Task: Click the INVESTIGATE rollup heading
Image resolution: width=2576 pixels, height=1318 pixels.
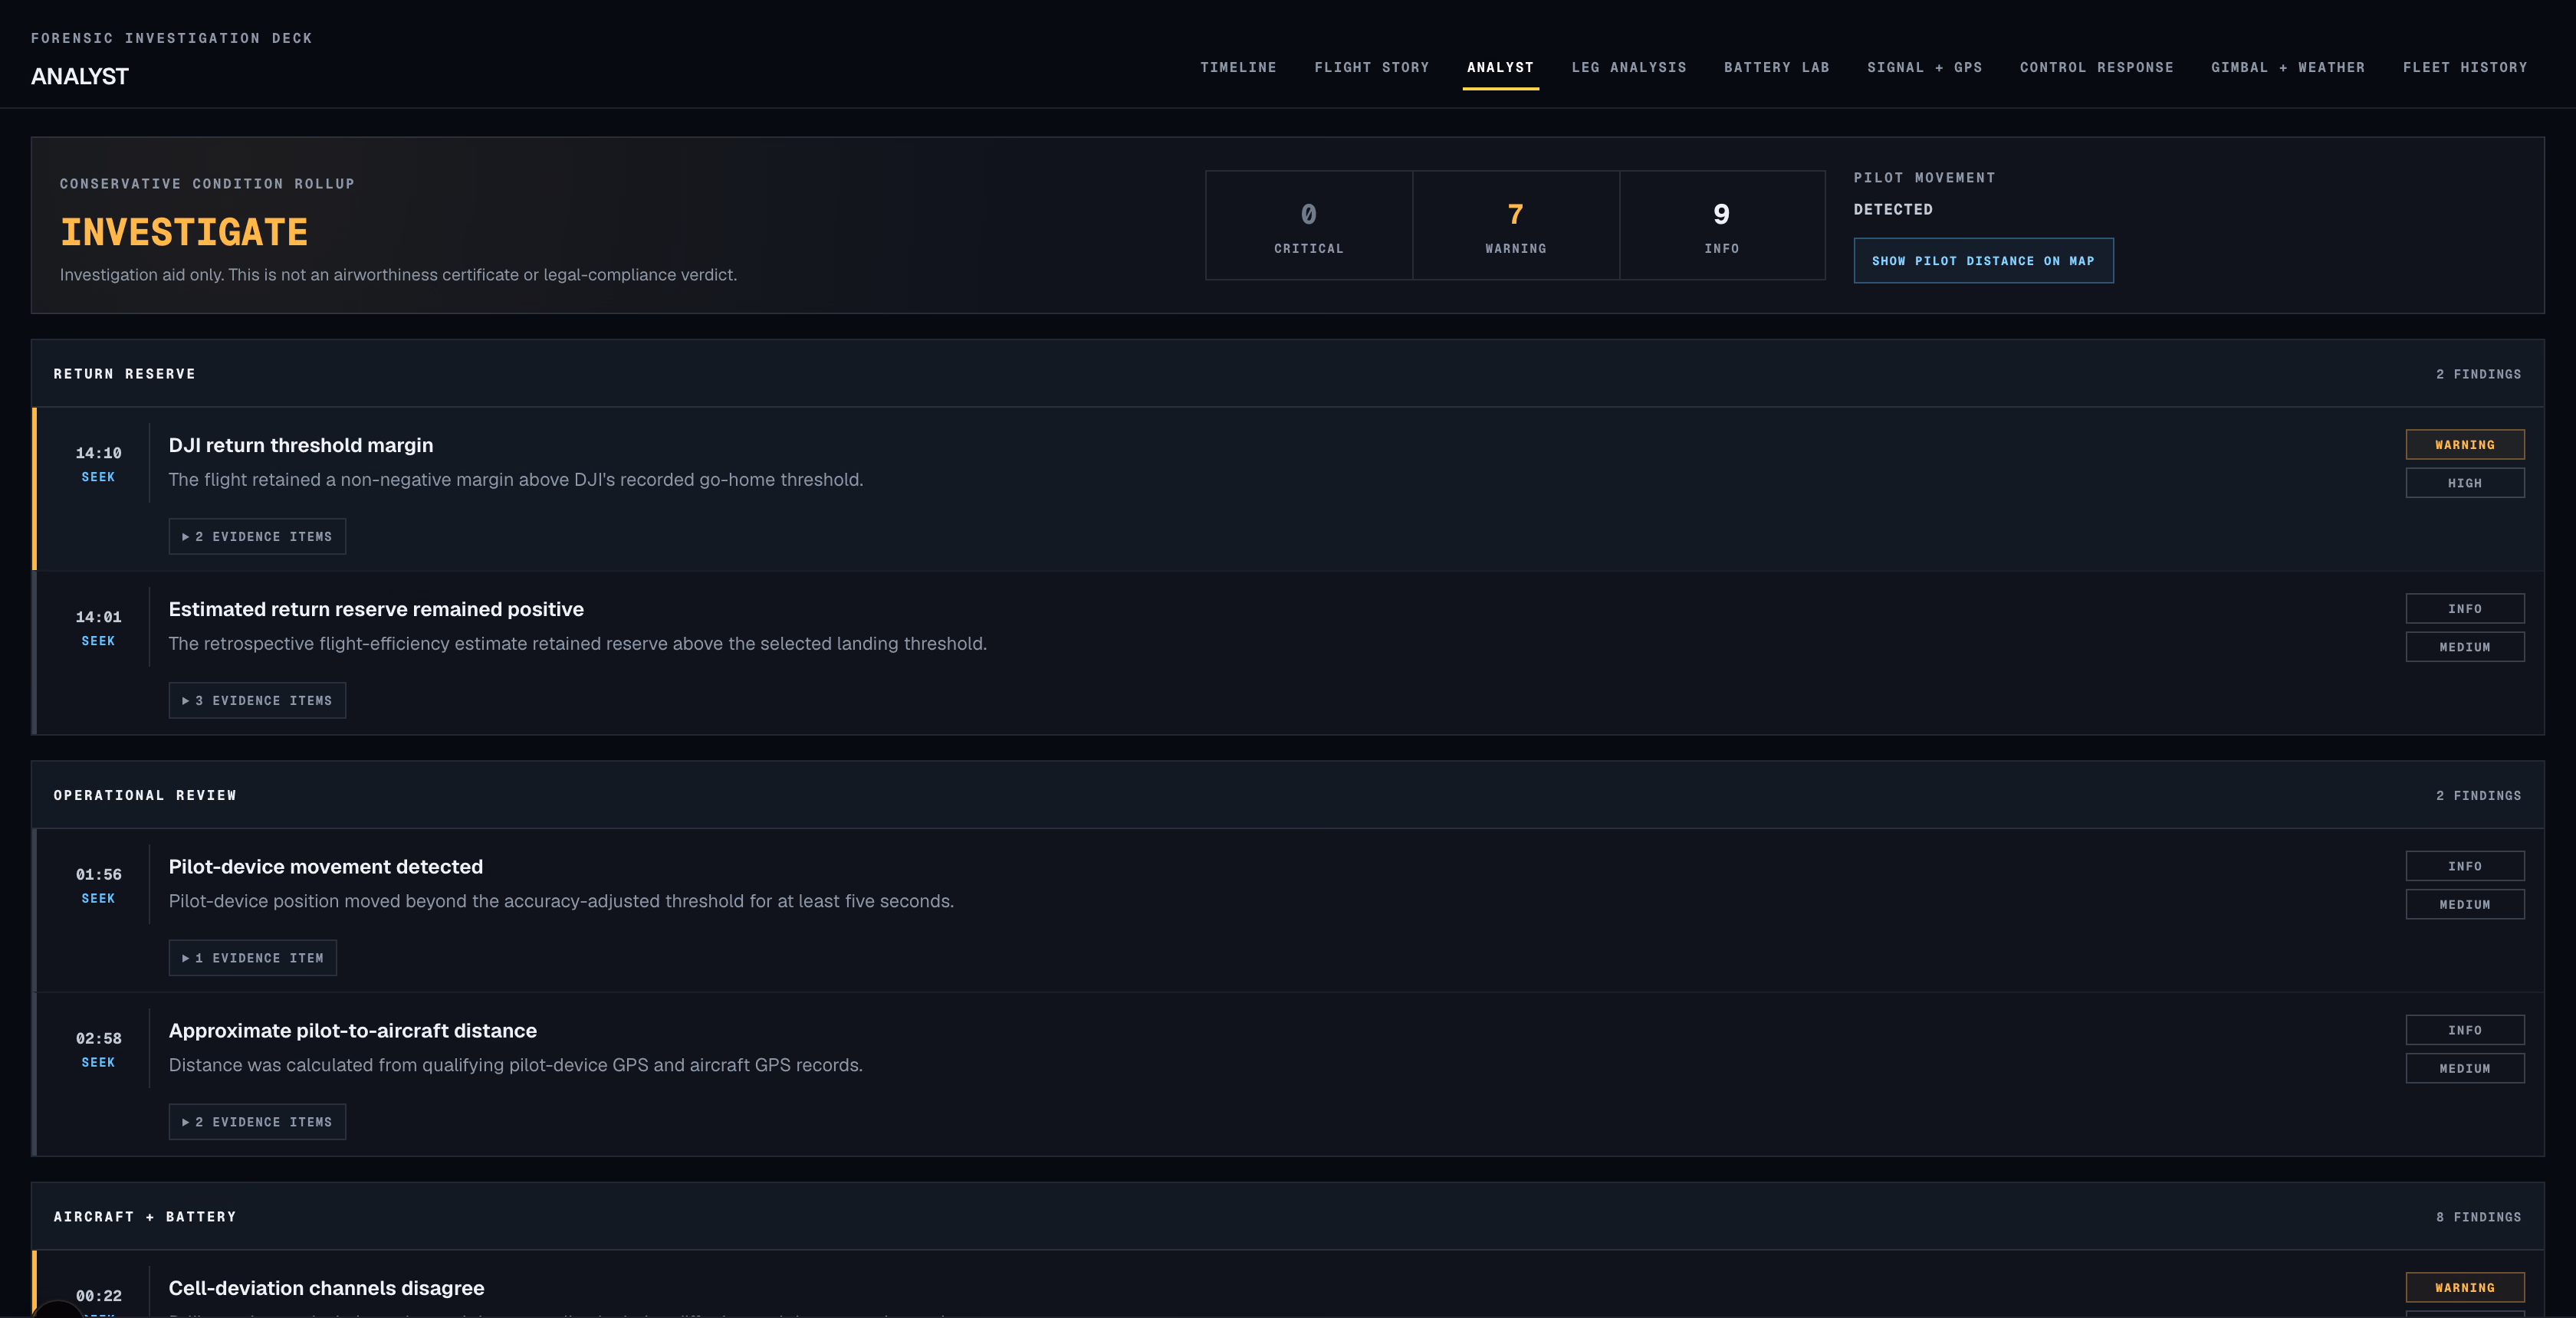Action: point(184,232)
